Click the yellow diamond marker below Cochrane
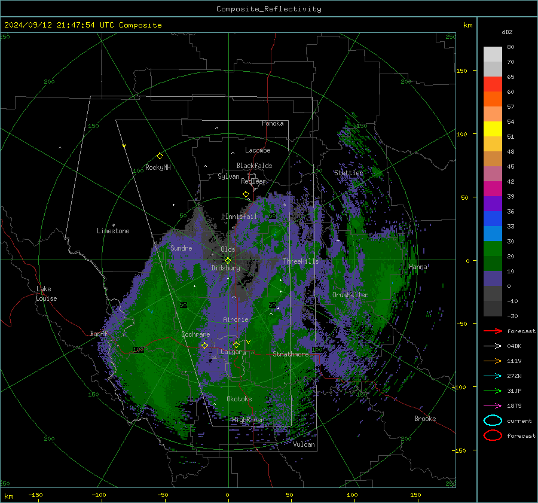538x503 pixels. tap(205, 345)
